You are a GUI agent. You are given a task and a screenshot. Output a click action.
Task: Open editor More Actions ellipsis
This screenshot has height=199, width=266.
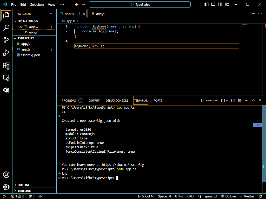click(x=260, y=14)
